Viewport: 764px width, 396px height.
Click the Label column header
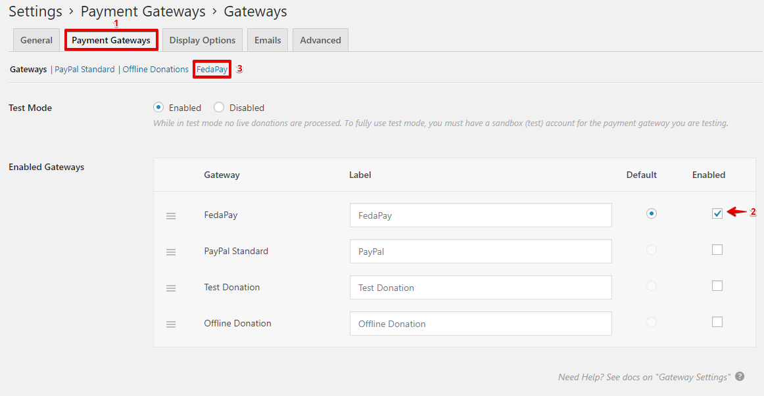pyautogui.click(x=360, y=175)
